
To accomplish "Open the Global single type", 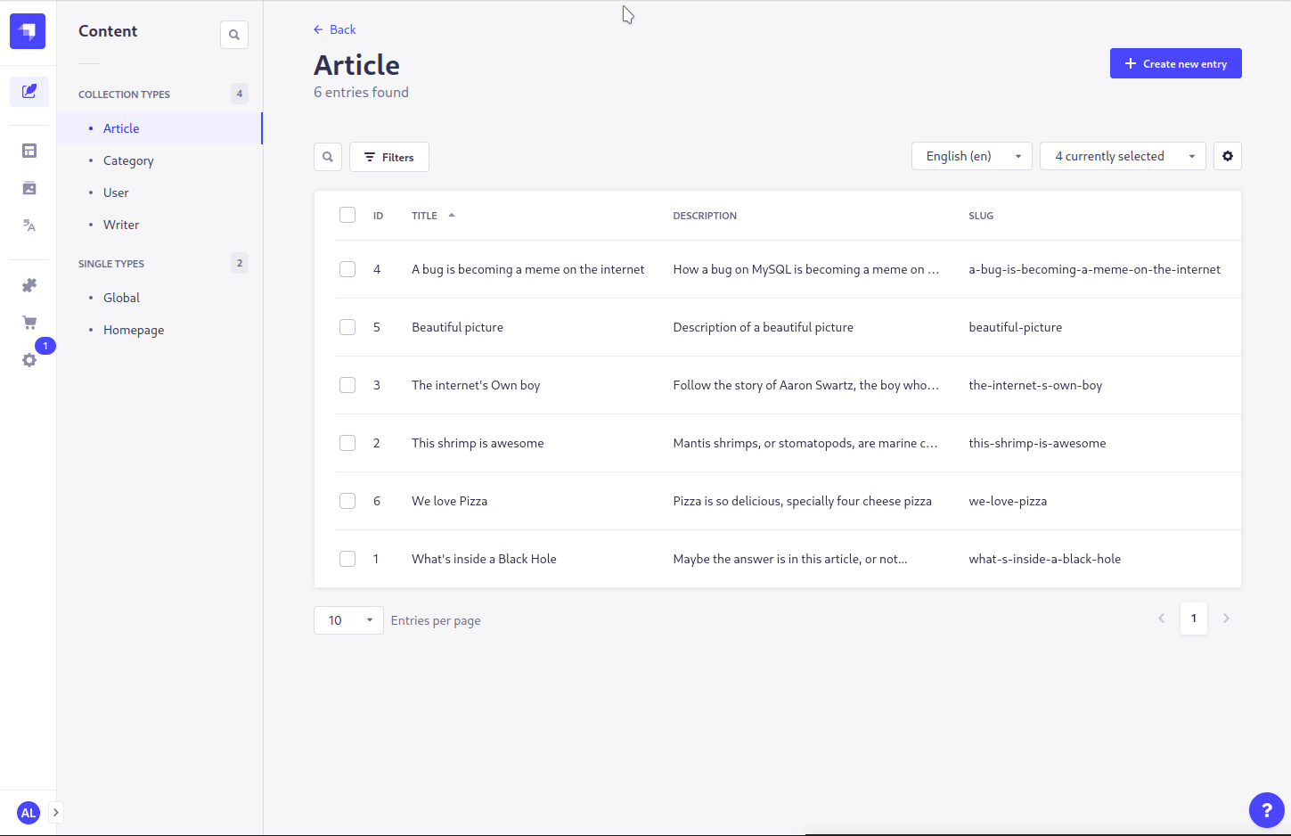I will tap(121, 297).
